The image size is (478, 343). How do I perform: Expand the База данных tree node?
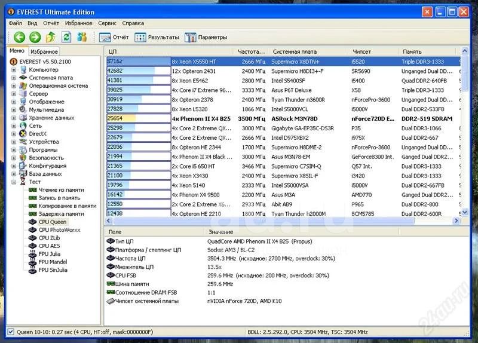(14, 174)
